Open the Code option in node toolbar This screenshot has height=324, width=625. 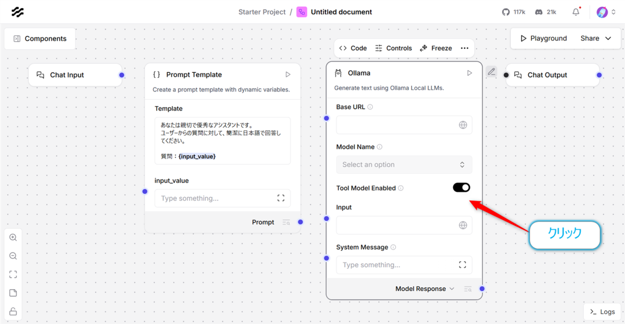pos(353,48)
